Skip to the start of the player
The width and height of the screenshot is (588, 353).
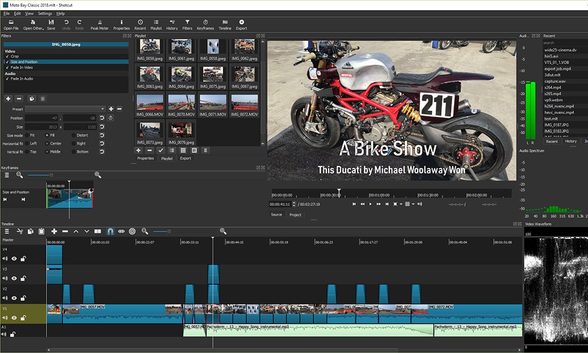click(354, 204)
